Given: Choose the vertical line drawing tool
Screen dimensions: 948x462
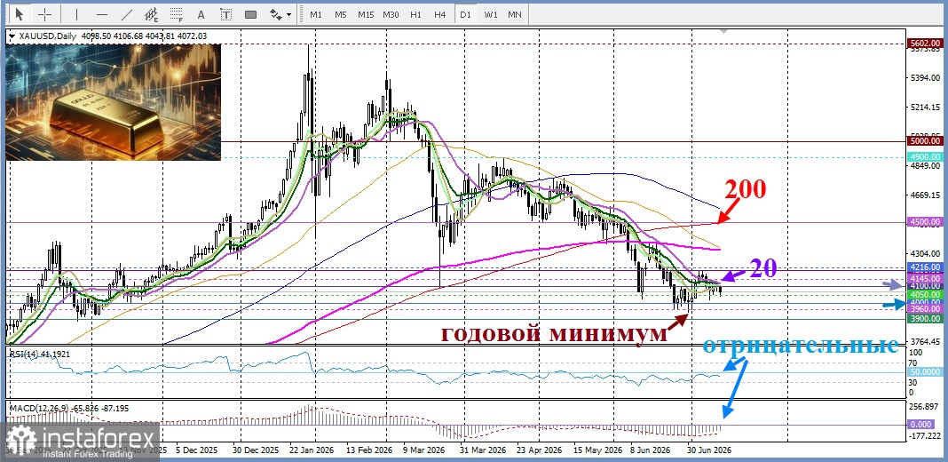Looking at the screenshot, I should point(77,14).
